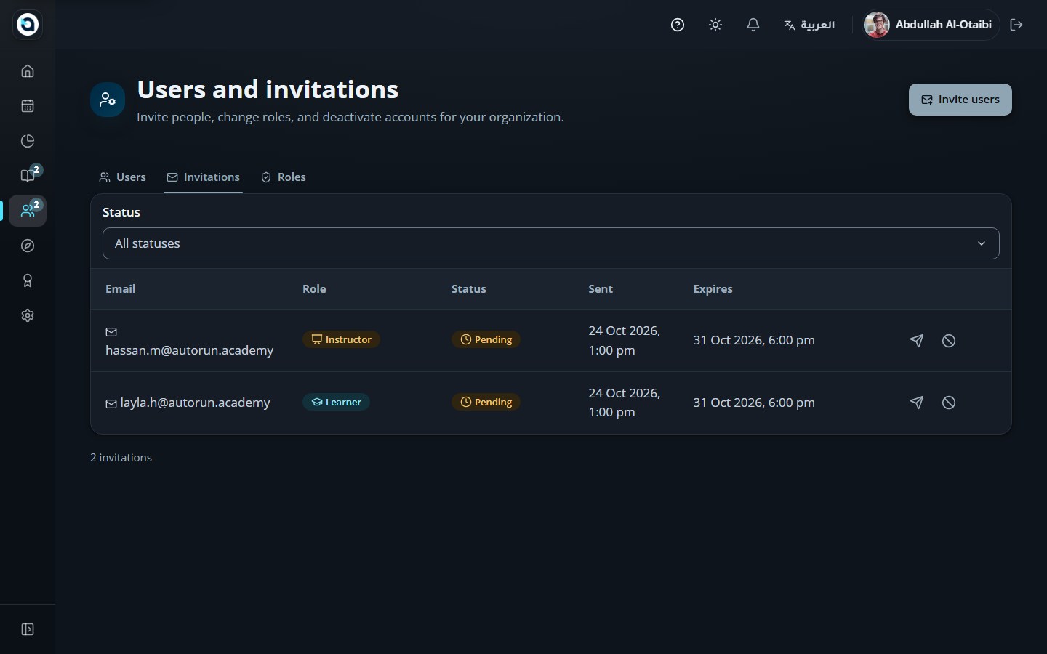
Task: Open the award badge icon in sidebar
Action: coord(28,280)
